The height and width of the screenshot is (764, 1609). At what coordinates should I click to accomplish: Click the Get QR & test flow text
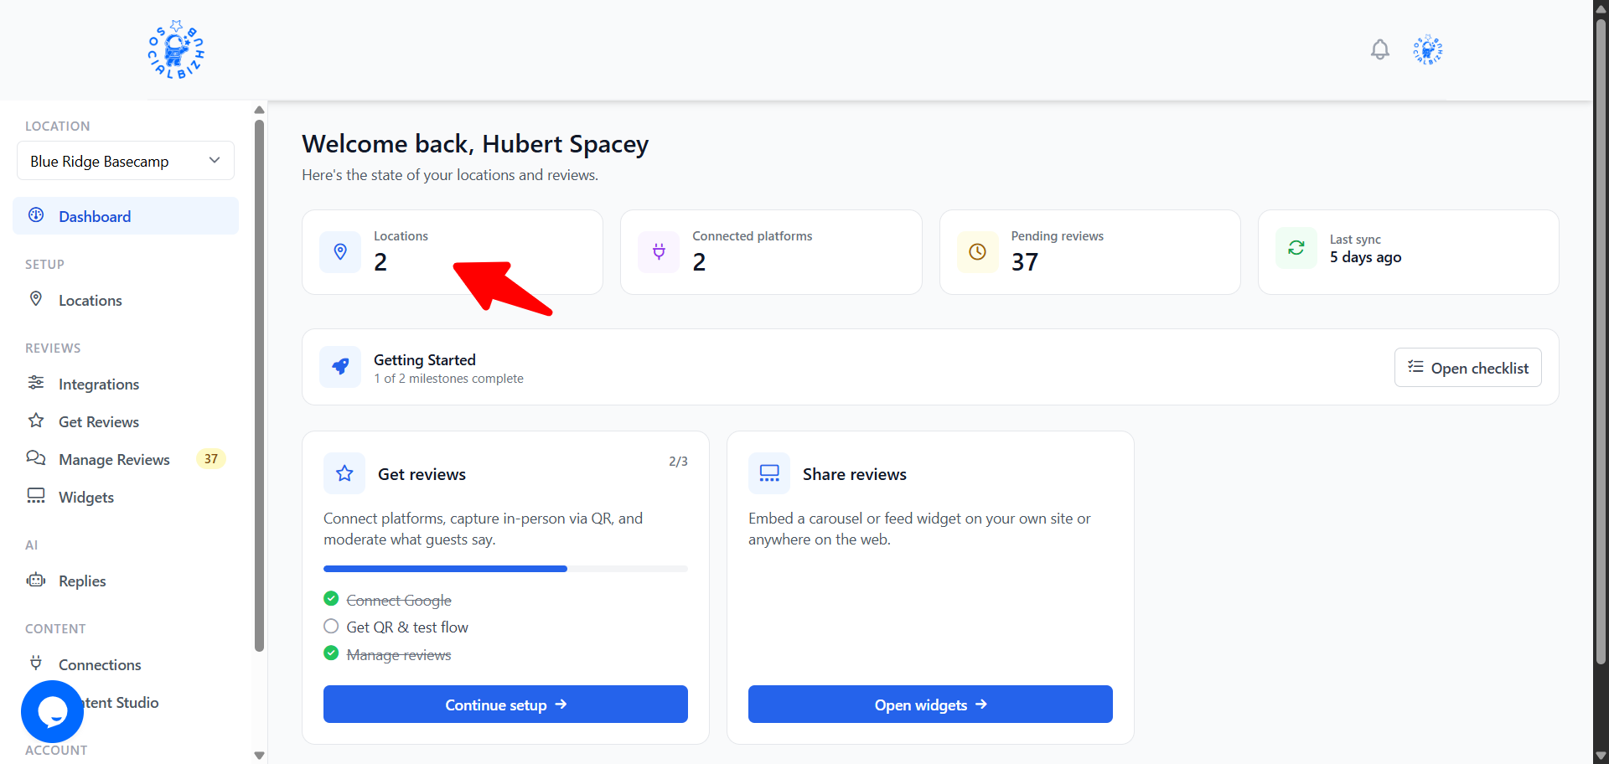(407, 627)
